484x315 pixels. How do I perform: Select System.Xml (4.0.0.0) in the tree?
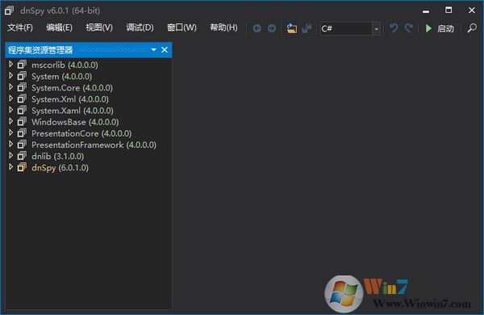pyautogui.click(x=70, y=99)
